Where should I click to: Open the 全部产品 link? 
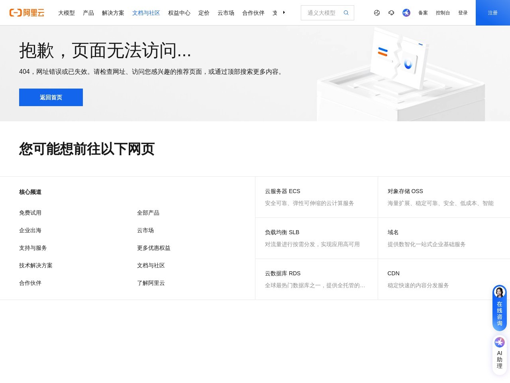(148, 213)
